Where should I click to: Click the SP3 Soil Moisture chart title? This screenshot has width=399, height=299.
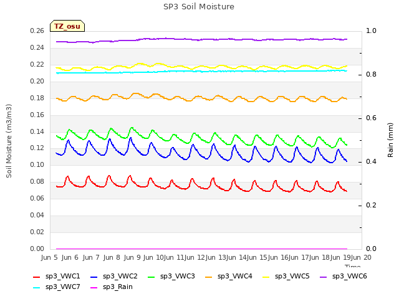199,7
